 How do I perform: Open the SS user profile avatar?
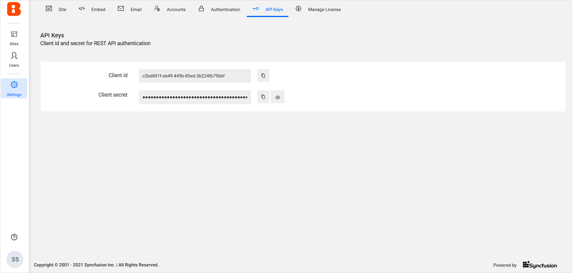pos(15,259)
